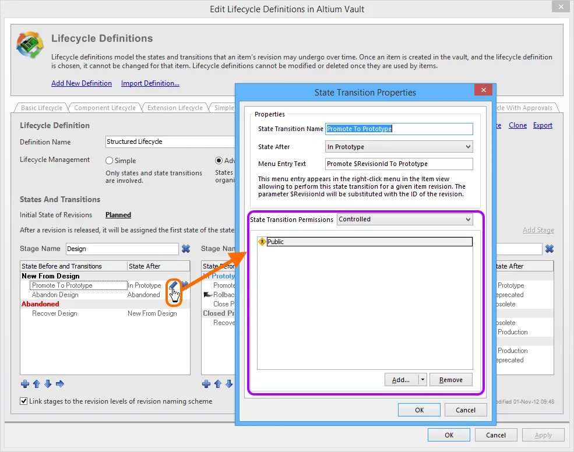Click the Menu Entry Text field

(x=399, y=164)
